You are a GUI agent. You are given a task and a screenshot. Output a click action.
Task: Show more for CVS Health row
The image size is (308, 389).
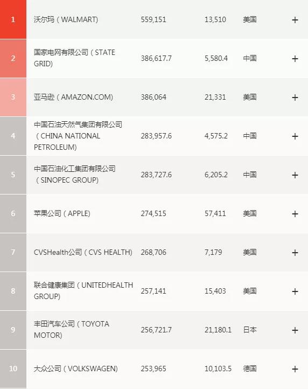pyautogui.click(x=295, y=253)
